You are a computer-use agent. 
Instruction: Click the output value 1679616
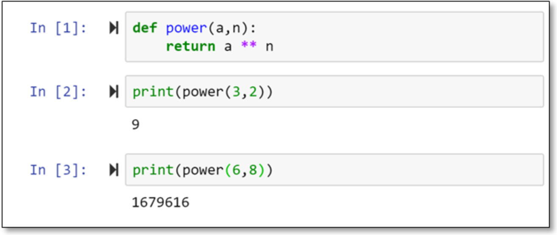tap(161, 203)
